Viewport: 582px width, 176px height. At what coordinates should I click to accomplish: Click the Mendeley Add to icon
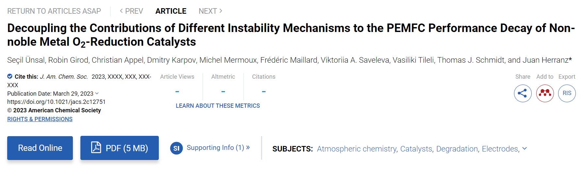tap(545, 93)
